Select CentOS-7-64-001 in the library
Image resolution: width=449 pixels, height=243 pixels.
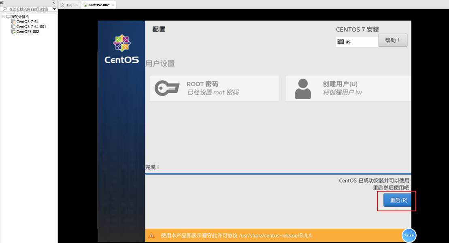(x=31, y=27)
